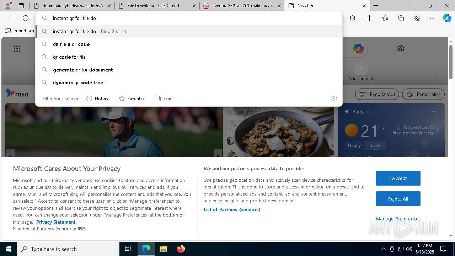
Task: Launch Firefox from taskbar
Action: pos(181,249)
